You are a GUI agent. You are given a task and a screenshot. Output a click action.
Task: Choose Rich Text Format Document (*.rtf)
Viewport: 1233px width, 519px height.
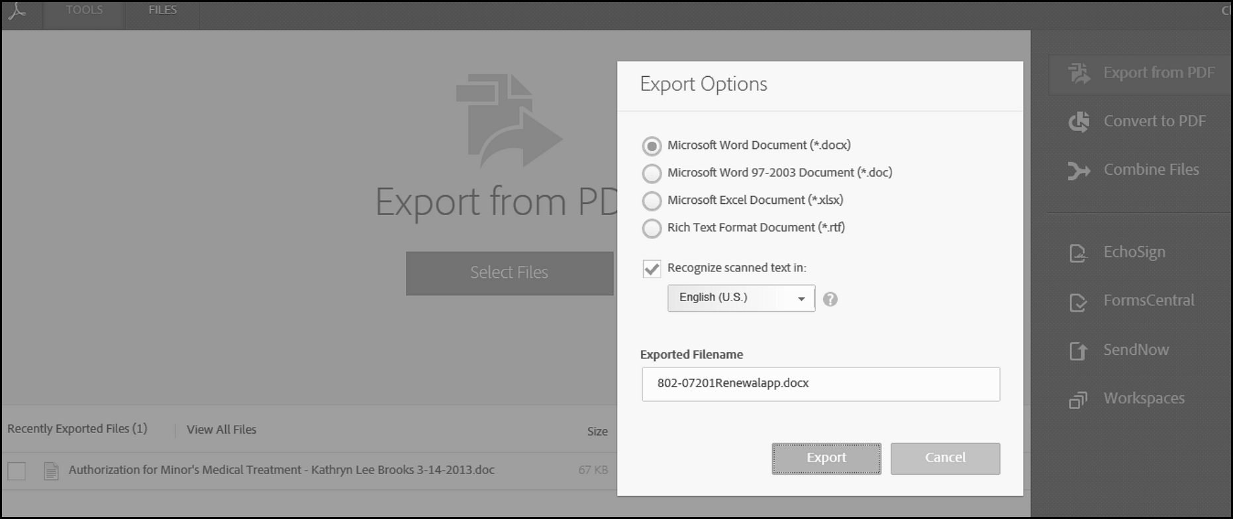click(x=652, y=228)
